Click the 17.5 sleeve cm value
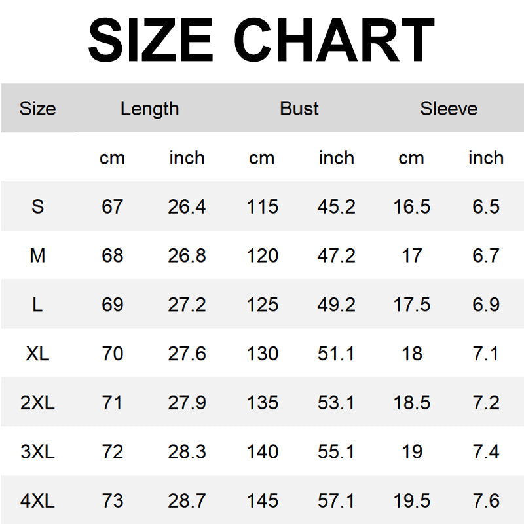Viewport: 524px width, 524px height. [x=411, y=305]
